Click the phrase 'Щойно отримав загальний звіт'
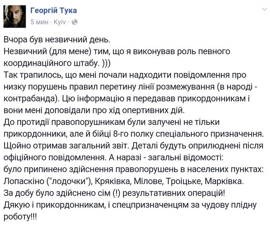 point(65,146)
